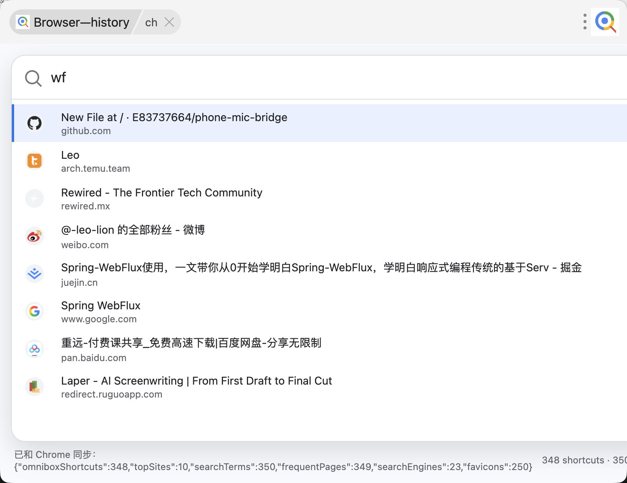Click the Juejin favicon
The height and width of the screenshot is (483, 627).
click(34, 274)
